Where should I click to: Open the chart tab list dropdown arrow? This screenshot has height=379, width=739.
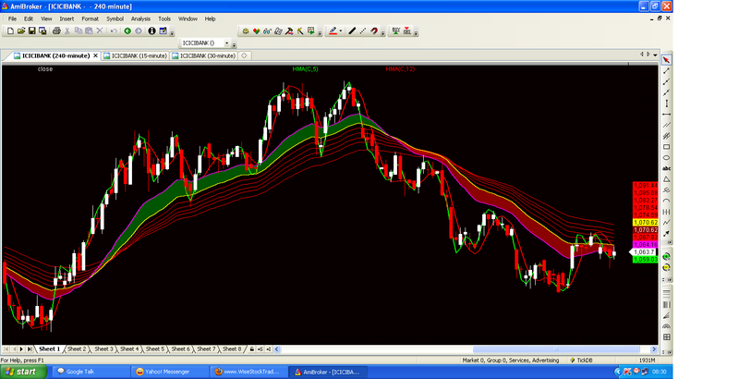point(655,55)
